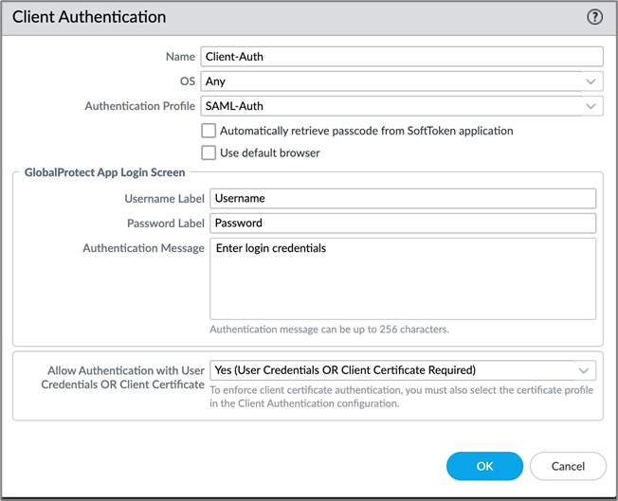The width and height of the screenshot is (618, 501).
Task: Click the chevron arrow on the OS field
Action: pyautogui.click(x=591, y=81)
